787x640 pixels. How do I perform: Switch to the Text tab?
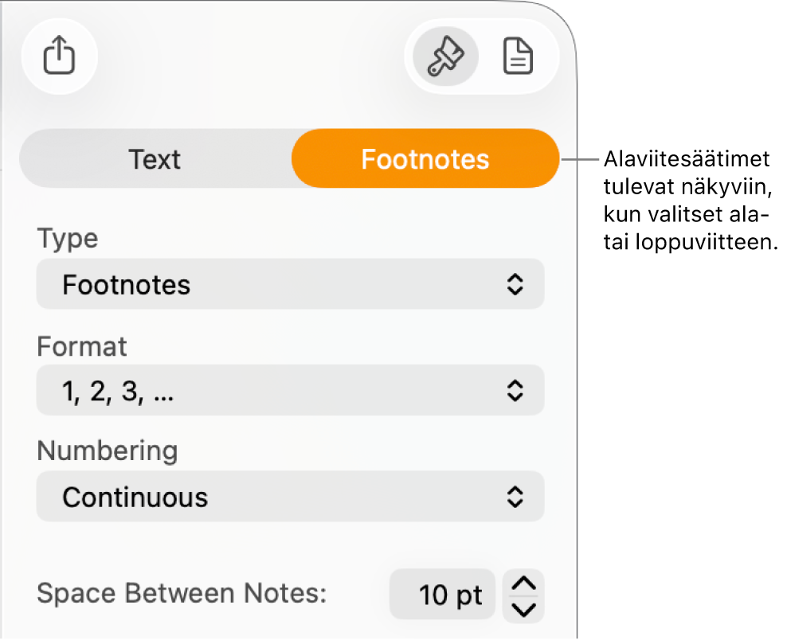(x=155, y=159)
